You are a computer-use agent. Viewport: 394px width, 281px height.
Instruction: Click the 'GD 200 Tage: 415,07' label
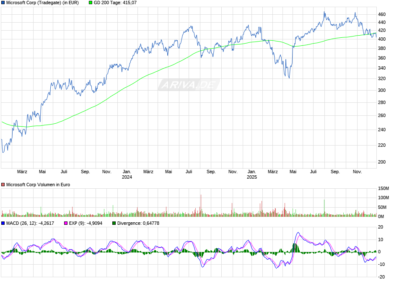tap(115, 3)
